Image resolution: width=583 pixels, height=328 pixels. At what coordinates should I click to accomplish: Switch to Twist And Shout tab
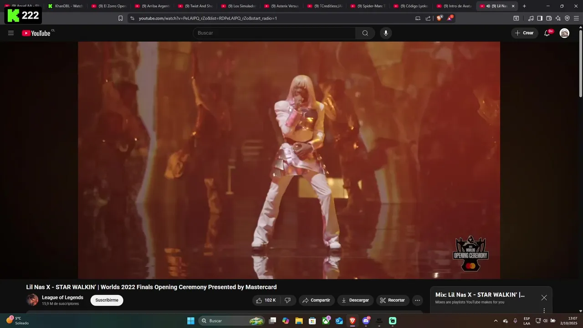(x=195, y=6)
